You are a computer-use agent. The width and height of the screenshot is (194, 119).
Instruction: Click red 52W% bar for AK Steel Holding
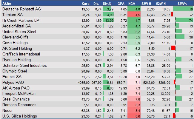(173, 48)
